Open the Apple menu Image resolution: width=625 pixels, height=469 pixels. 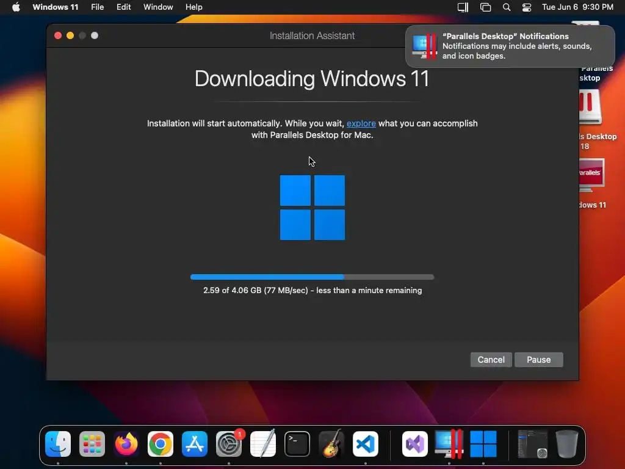point(16,7)
